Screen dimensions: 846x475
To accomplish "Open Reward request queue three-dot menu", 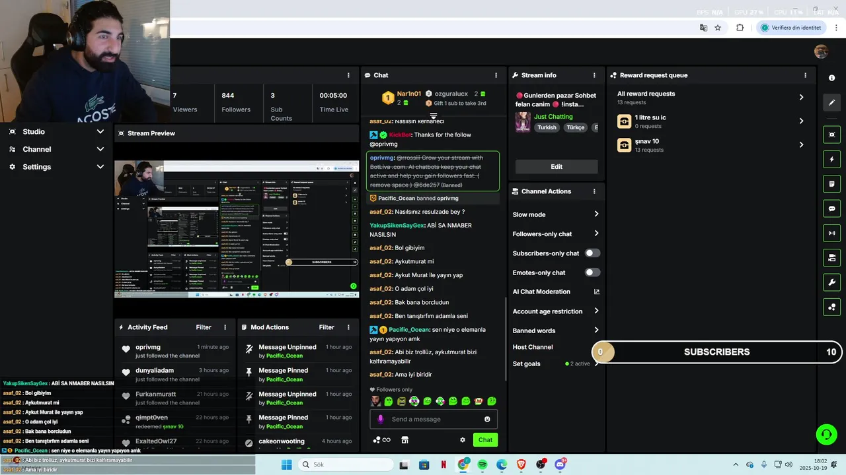I will pyautogui.click(x=805, y=75).
